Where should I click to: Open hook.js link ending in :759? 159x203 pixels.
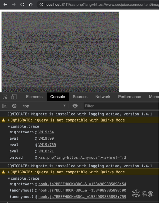(x=82, y=197)
